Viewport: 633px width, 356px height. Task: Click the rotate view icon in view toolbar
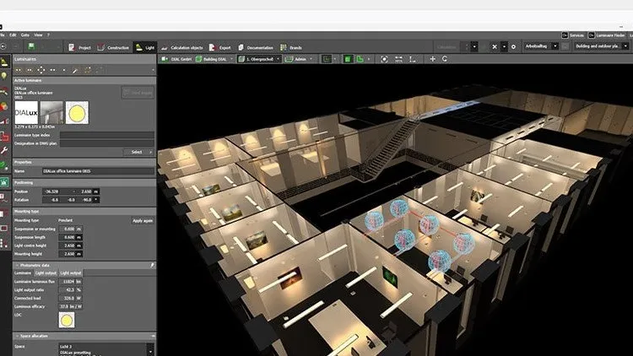(446, 59)
